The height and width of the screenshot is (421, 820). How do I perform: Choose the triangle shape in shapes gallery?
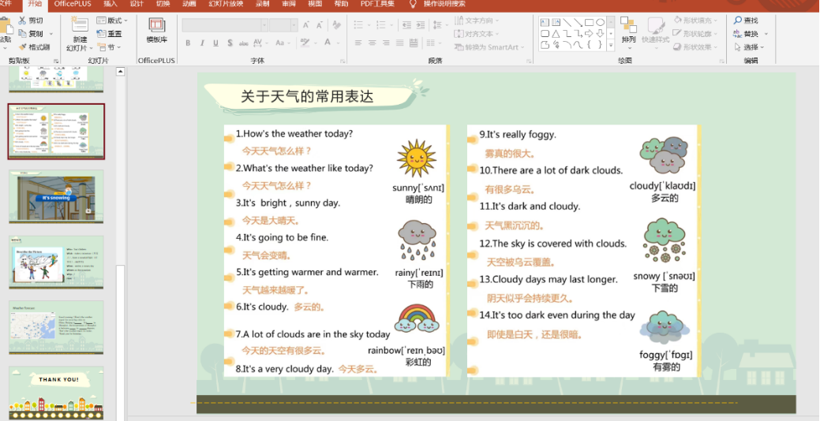click(556, 33)
